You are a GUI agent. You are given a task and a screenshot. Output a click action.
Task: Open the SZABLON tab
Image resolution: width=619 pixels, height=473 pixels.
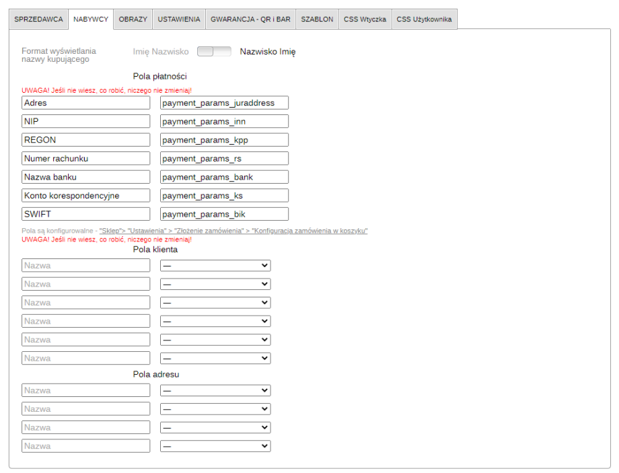317,20
